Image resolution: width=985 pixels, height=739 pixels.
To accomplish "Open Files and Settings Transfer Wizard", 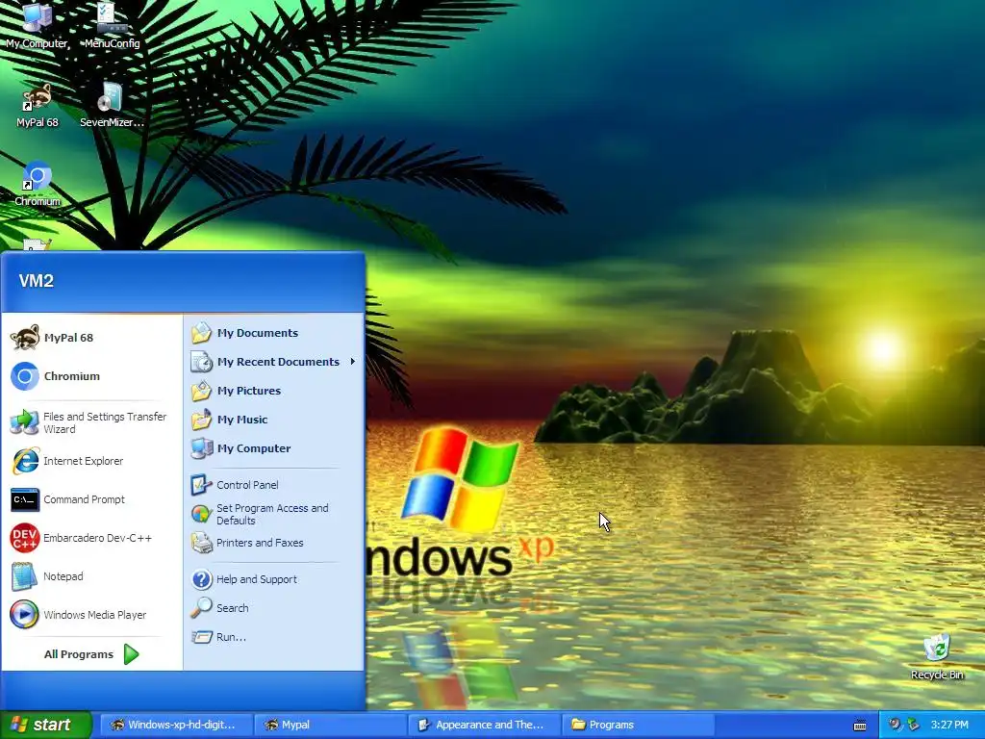I will [91, 423].
